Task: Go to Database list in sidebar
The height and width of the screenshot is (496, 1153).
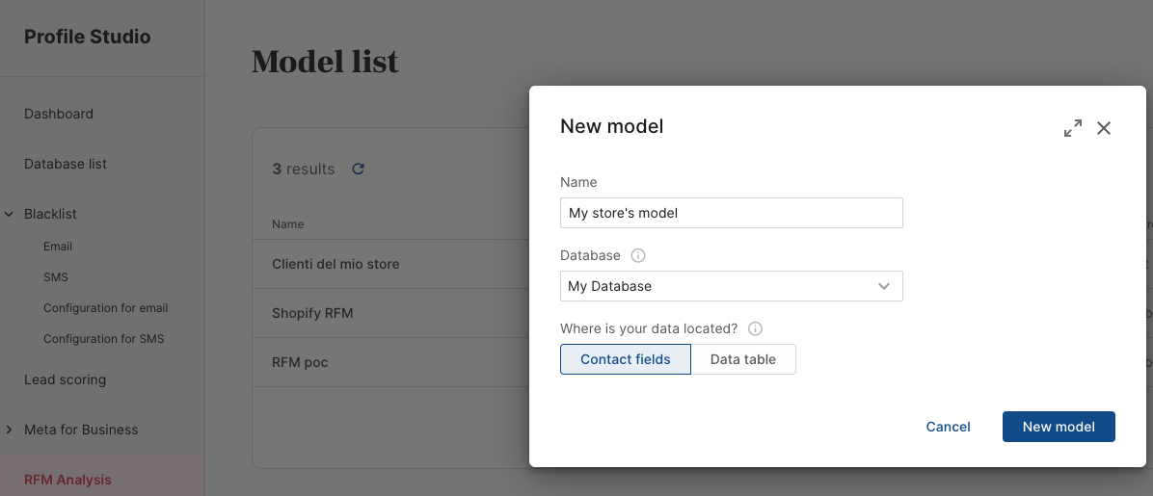Action: [66, 164]
